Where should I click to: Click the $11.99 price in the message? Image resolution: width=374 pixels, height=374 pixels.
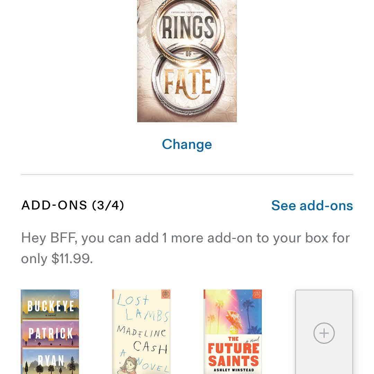72,259
